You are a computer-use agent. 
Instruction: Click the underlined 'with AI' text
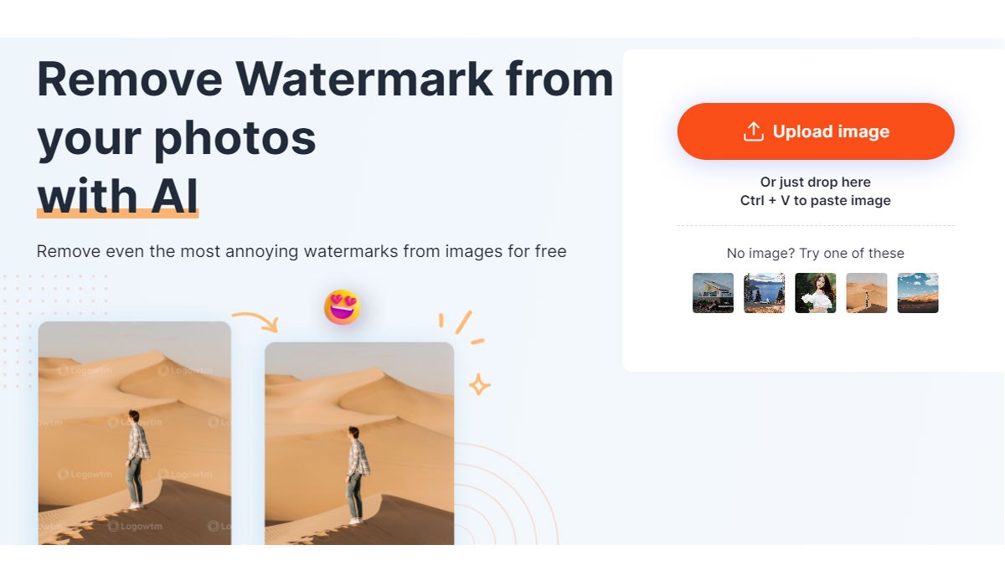(118, 197)
